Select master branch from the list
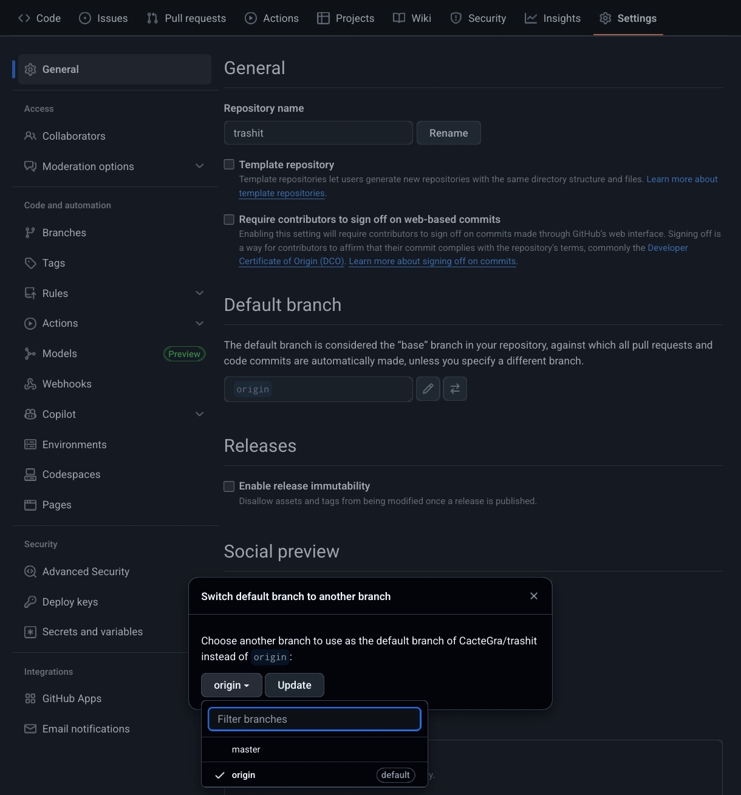The width and height of the screenshot is (741, 795). tap(246, 749)
